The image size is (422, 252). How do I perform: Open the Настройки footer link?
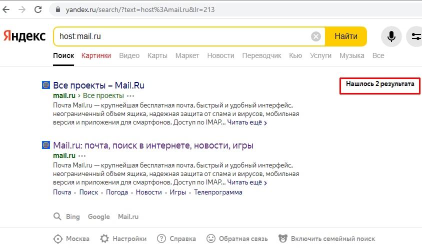(x=129, y=239)
